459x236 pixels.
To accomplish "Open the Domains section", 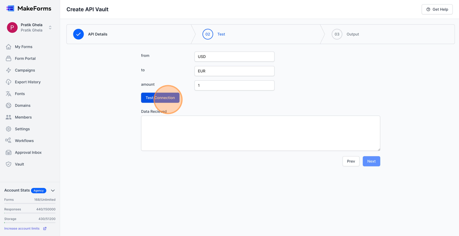I will [x=20, y=105].
